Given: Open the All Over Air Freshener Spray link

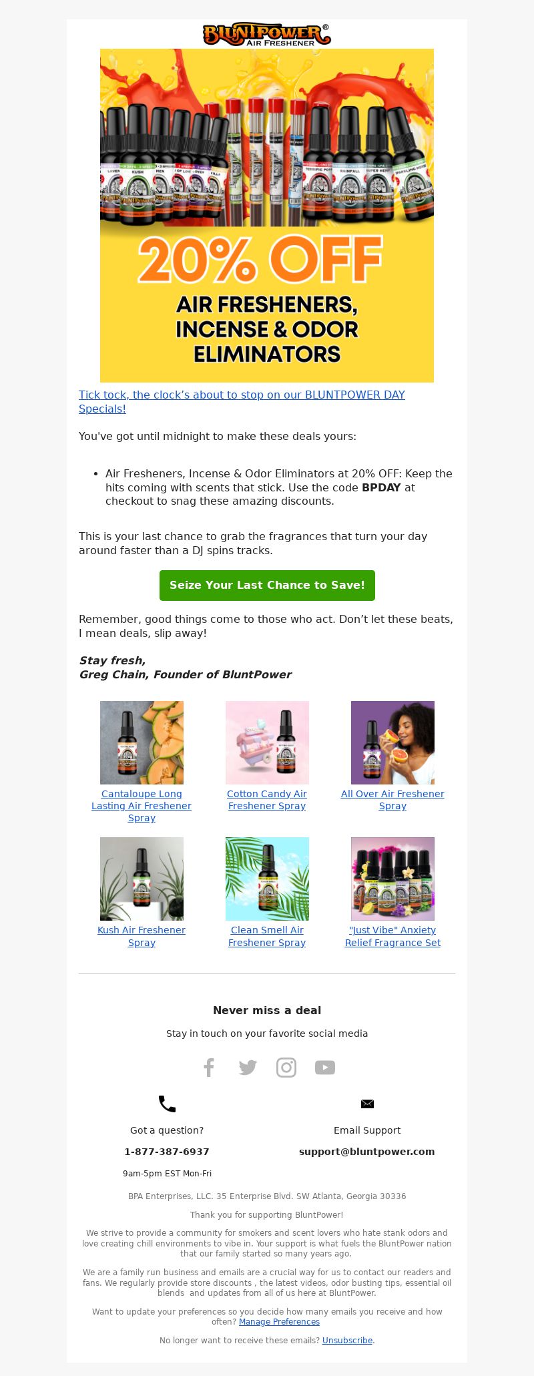Looking at the screenshot, I should tap(392, 800).
